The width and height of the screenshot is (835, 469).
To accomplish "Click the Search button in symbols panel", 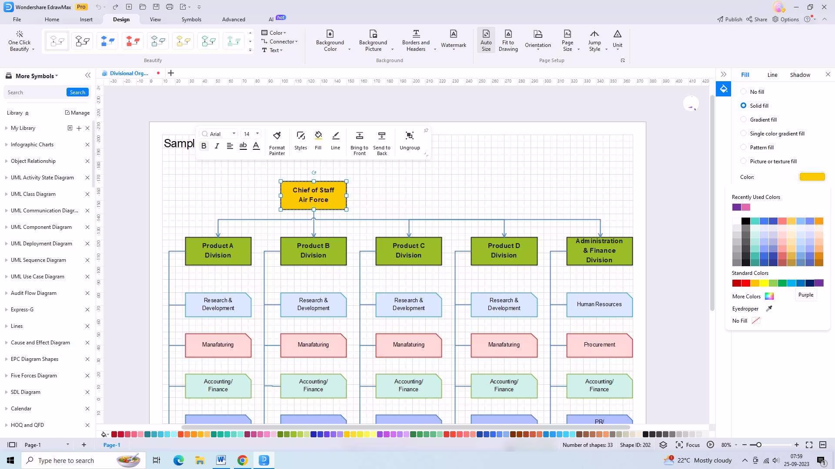I will pyautogui.click(x=77, y=92).
